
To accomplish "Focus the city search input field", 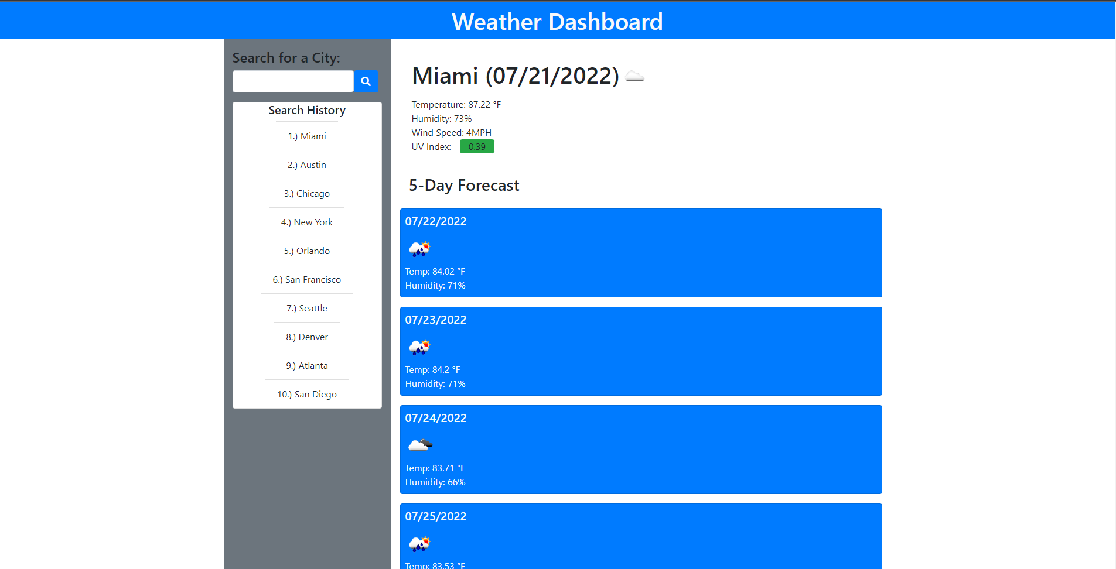I will [x=293, y=81].
